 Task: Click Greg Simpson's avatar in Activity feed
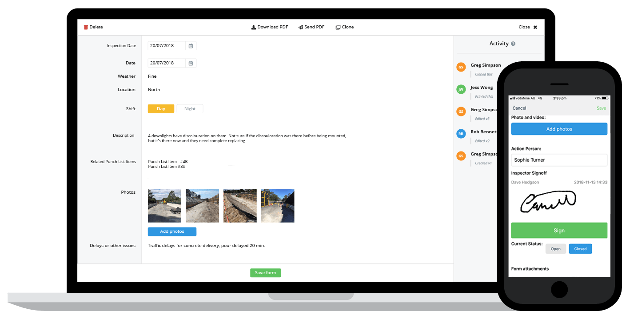pos(461,67)
